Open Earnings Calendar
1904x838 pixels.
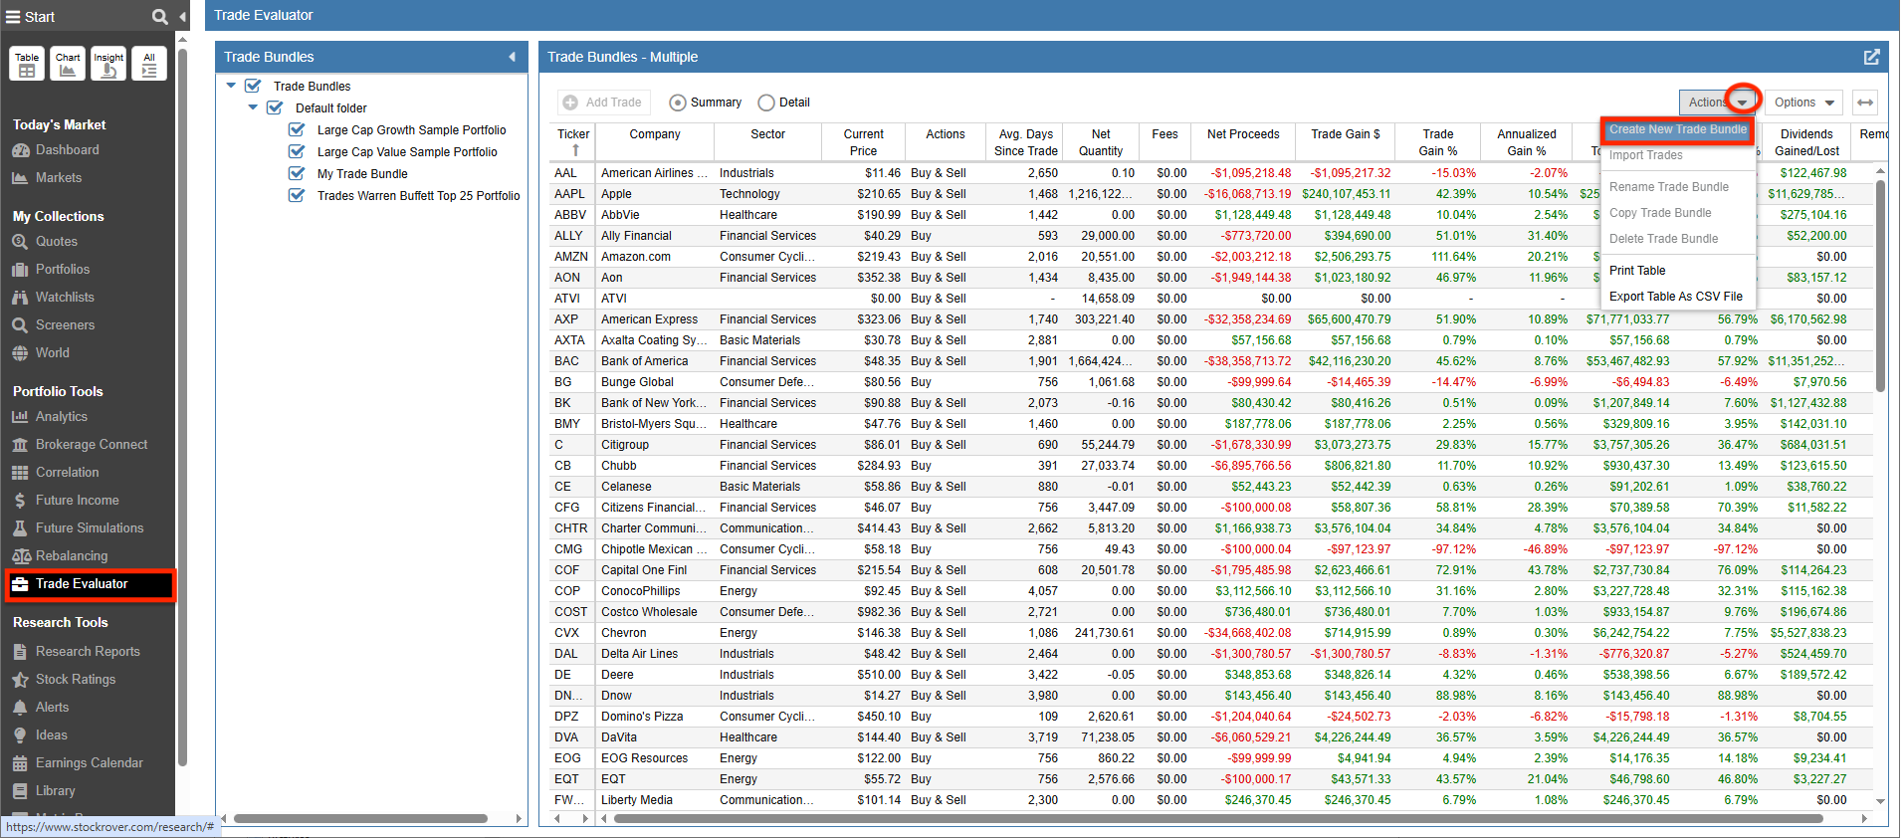pos(89,763)
